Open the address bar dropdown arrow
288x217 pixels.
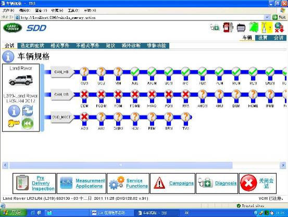coord(267,17)
